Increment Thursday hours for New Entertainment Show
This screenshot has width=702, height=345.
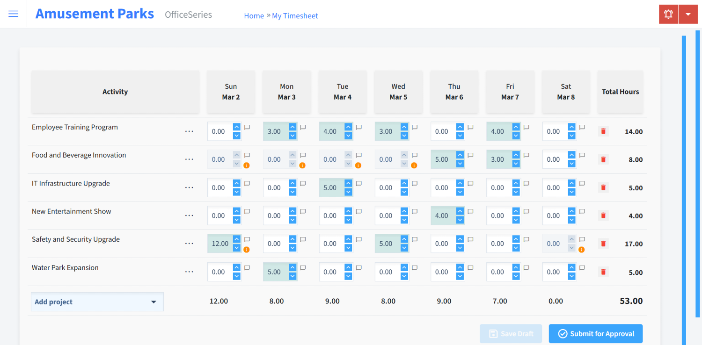(461, 212)
